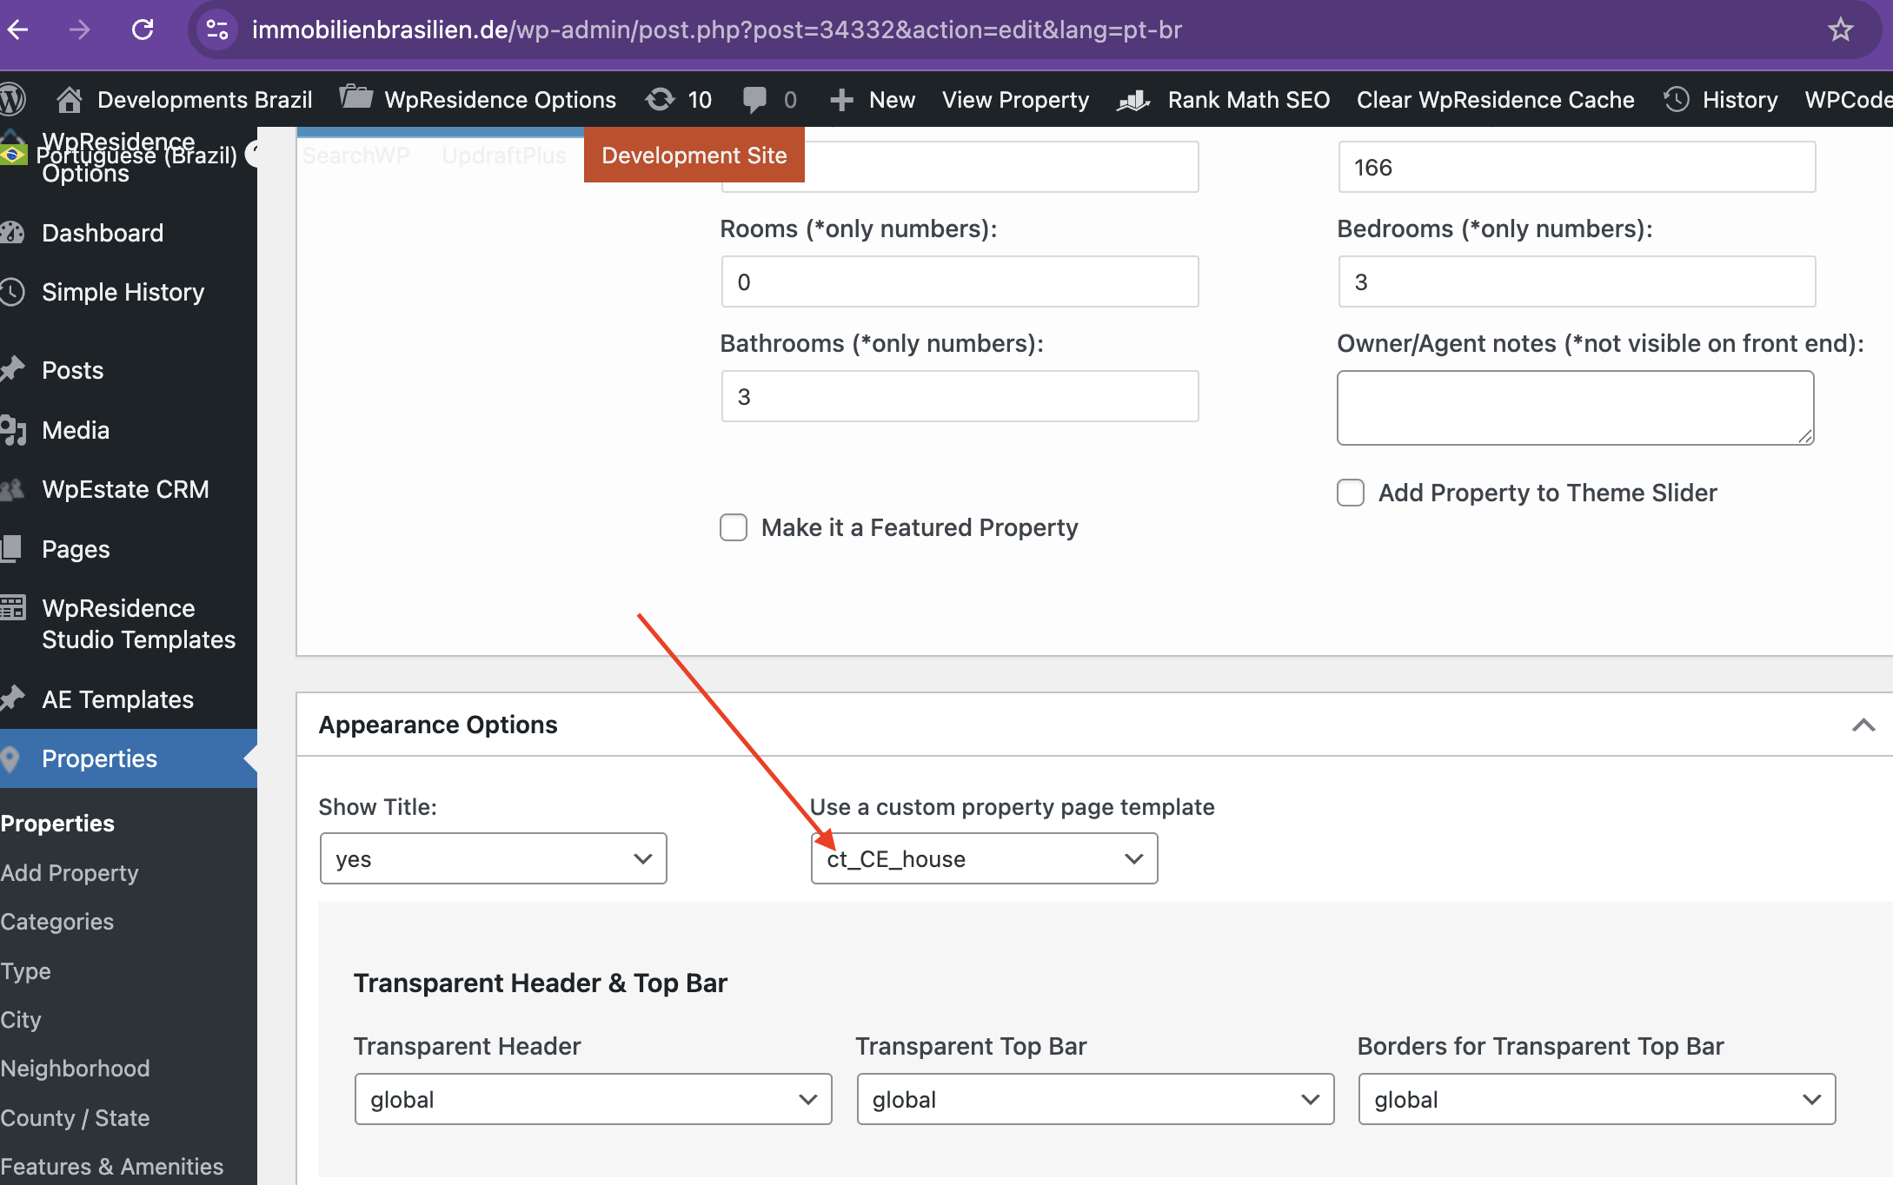Viewport: 1893px width, 1185px height.
Task: Open Categories submenu link
Action: 56,922
